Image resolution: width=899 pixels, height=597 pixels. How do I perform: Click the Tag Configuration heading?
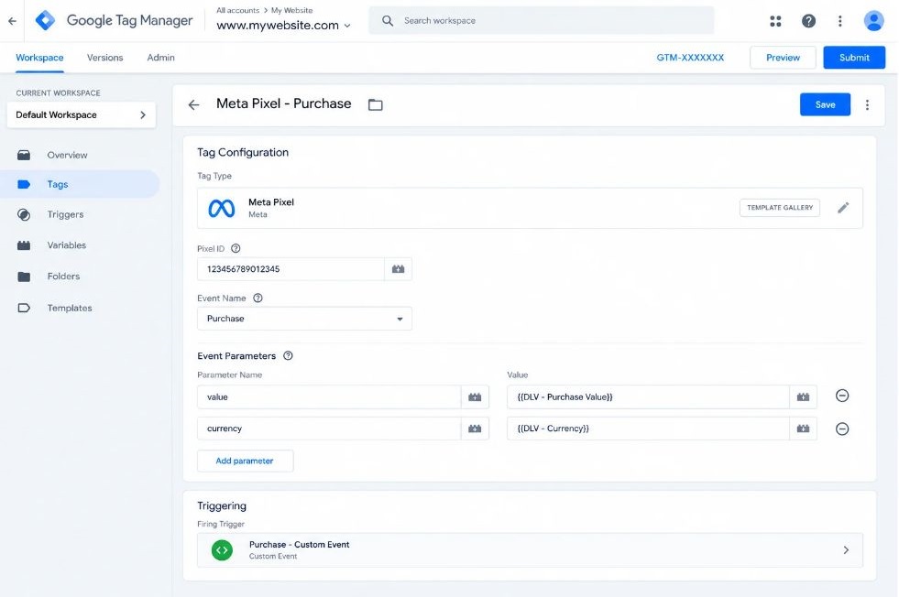(x=243, y=152)
